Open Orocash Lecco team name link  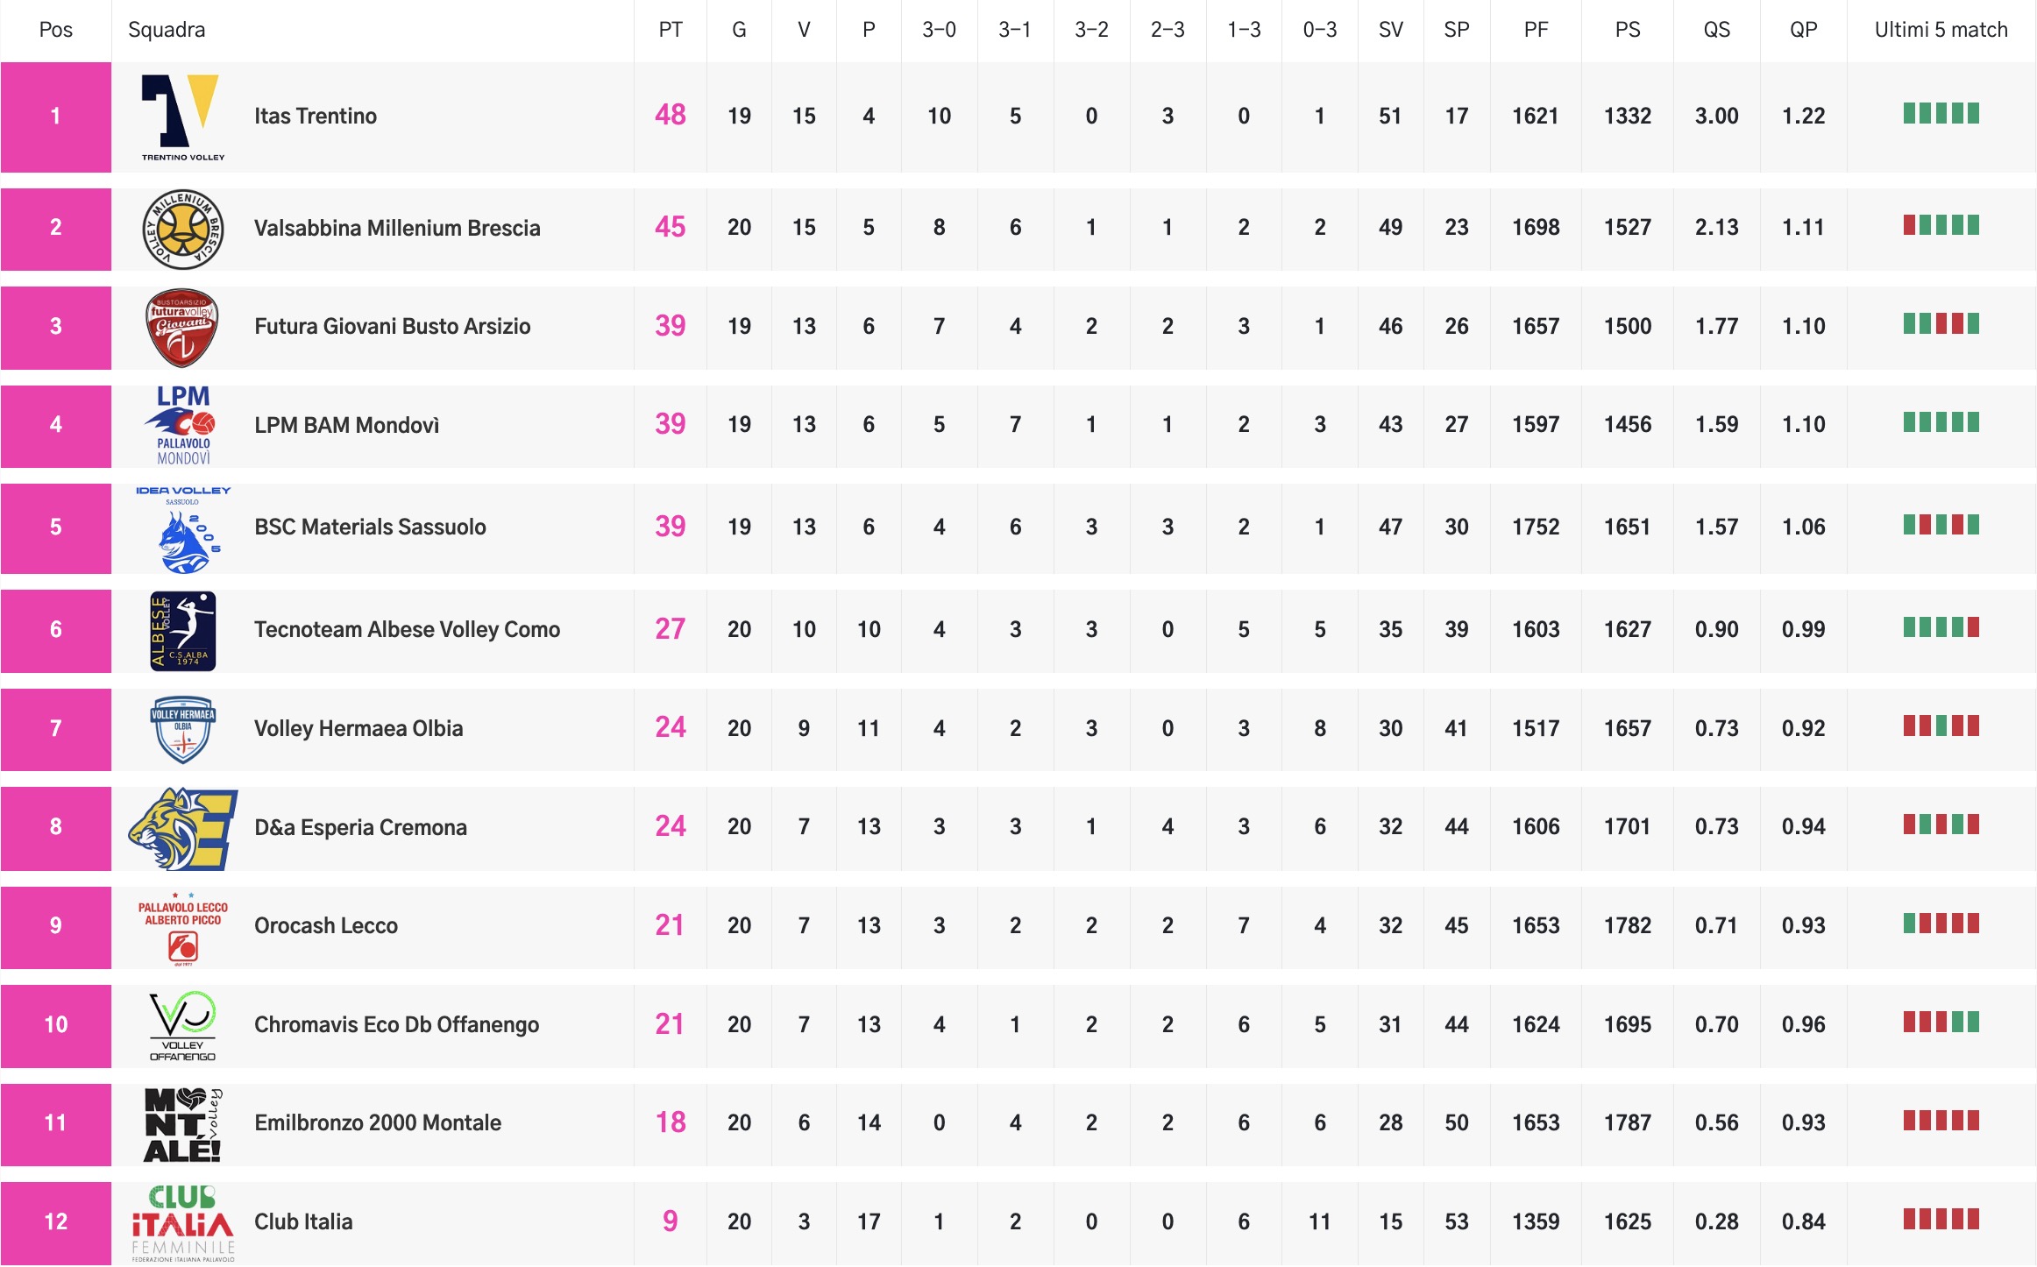tap(325, 925)
